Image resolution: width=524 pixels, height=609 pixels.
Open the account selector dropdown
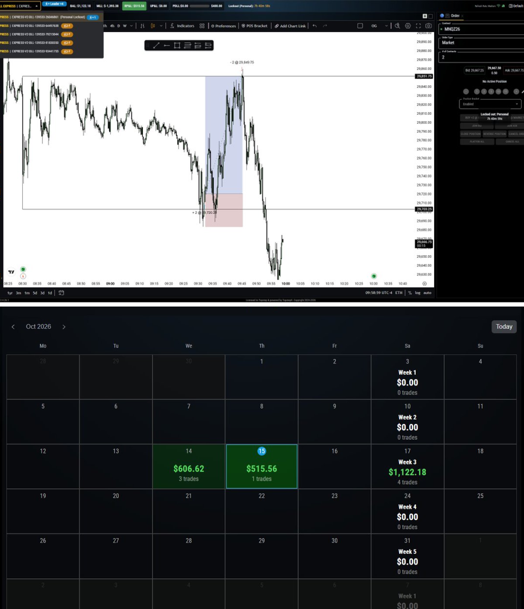[x=20, y=6]
